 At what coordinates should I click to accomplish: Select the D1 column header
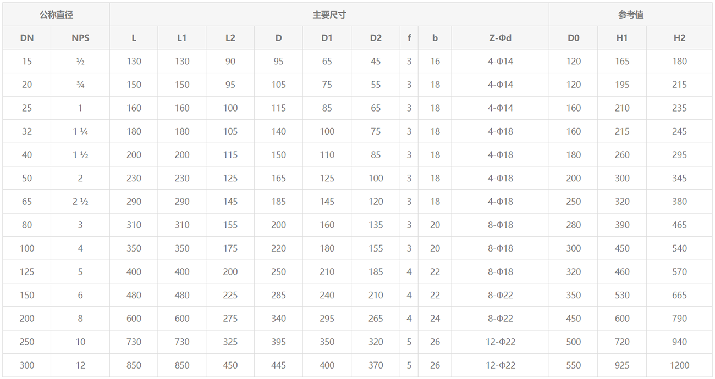click(327, 38)
